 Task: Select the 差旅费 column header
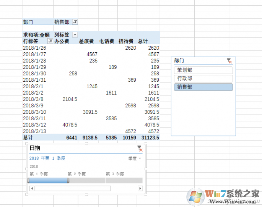tap(86, 41)
